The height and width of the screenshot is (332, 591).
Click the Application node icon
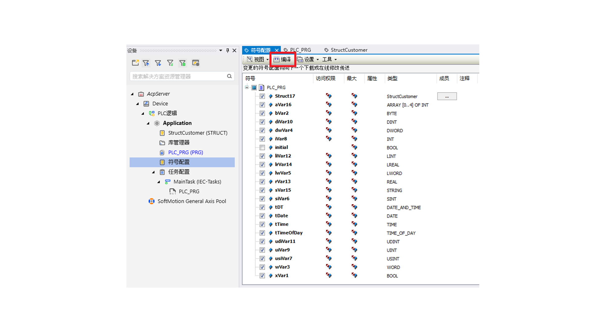point(157,123)
